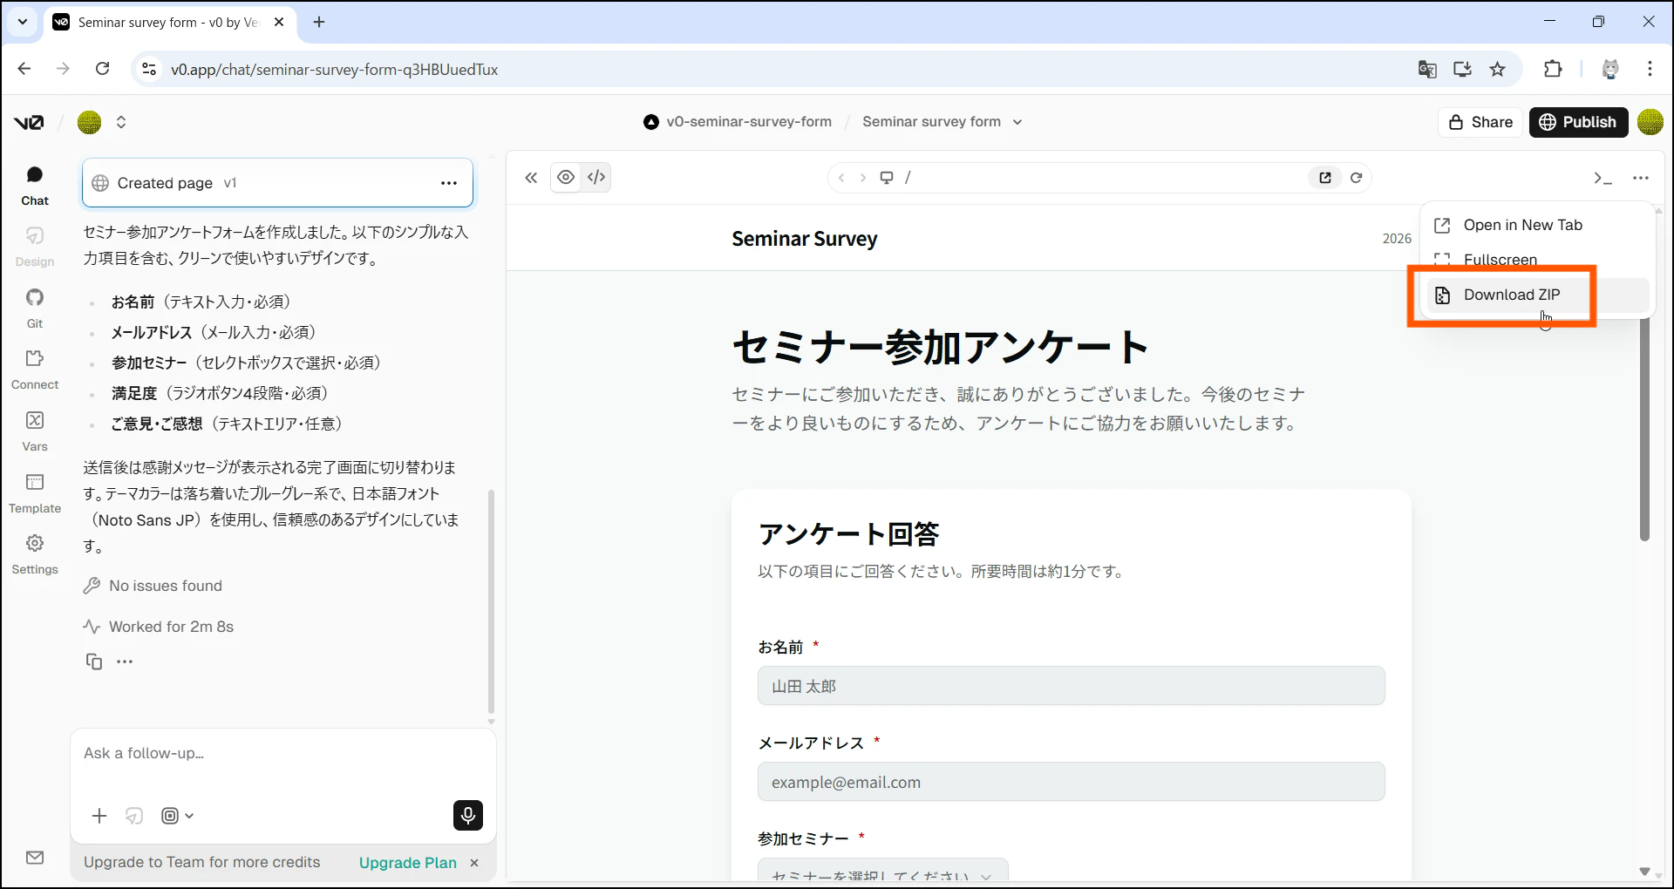Expand the Seminar survey form dropdown
The image size is (1674, 889).
[x=1017, y=122]
